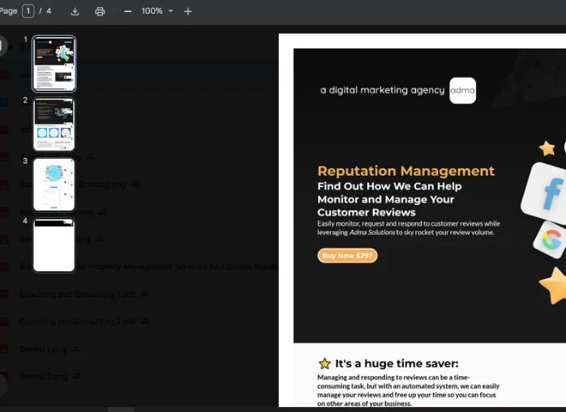Screen dimensions: 566x412
Task: Click the large gold star below Google tile
Action: click(x=553, y=286)
